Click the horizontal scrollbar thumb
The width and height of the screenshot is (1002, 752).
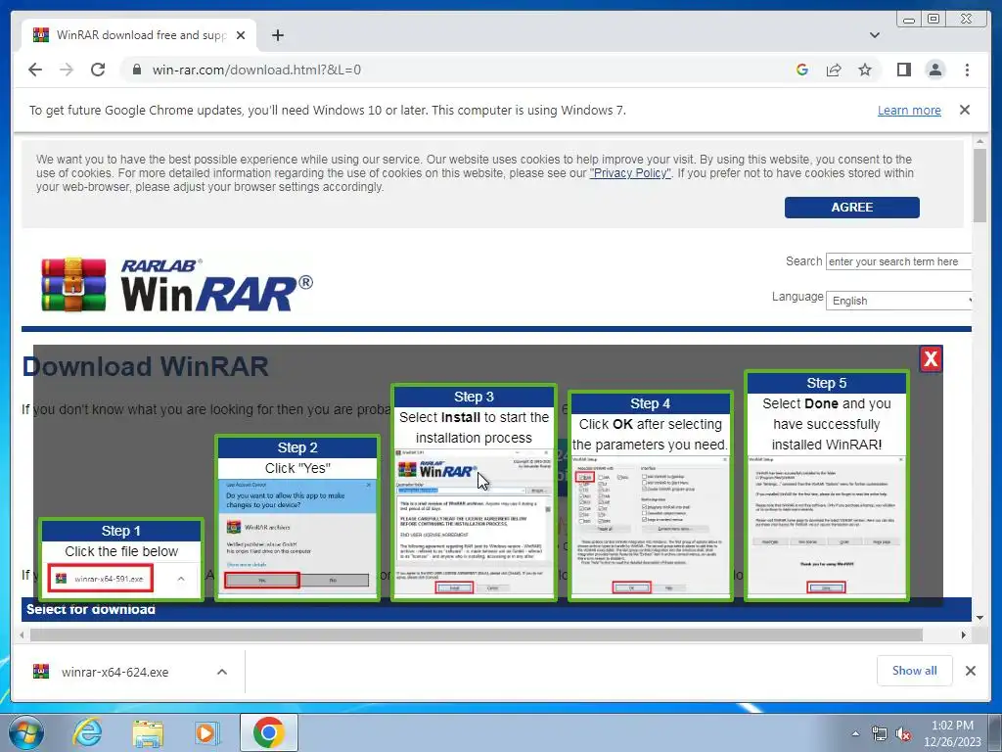(x=477, y=634)
